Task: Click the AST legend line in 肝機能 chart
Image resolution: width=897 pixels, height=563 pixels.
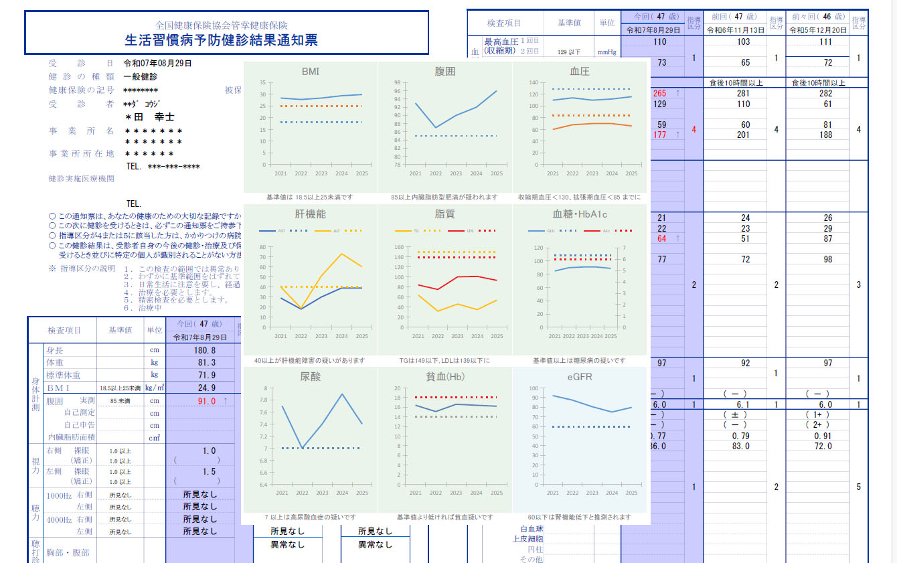Action: (x=268, y=231)
